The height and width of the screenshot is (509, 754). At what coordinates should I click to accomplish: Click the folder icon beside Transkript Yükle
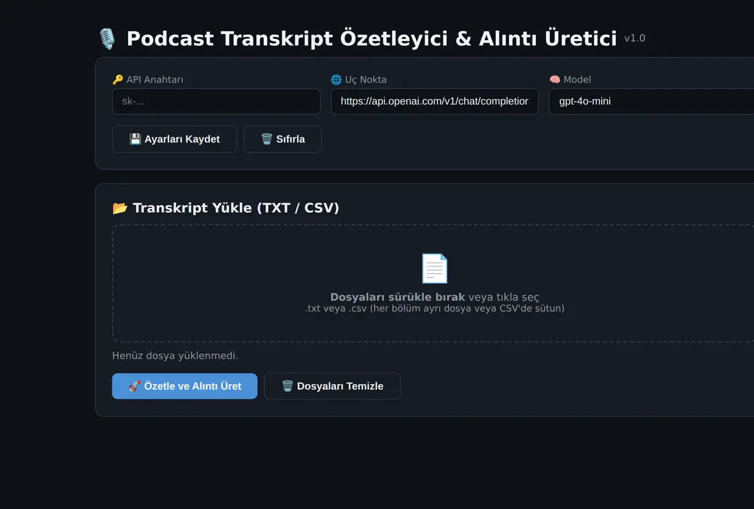pos(120,208)
